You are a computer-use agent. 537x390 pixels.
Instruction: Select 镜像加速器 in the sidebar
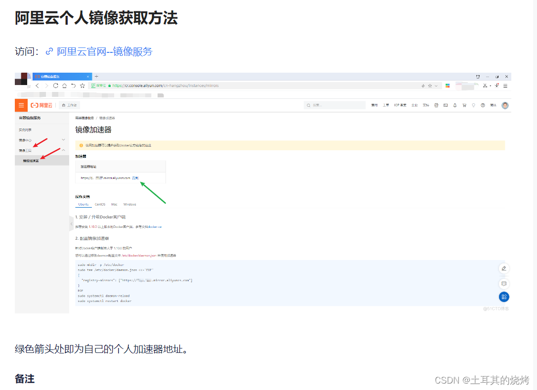[42, 160]
